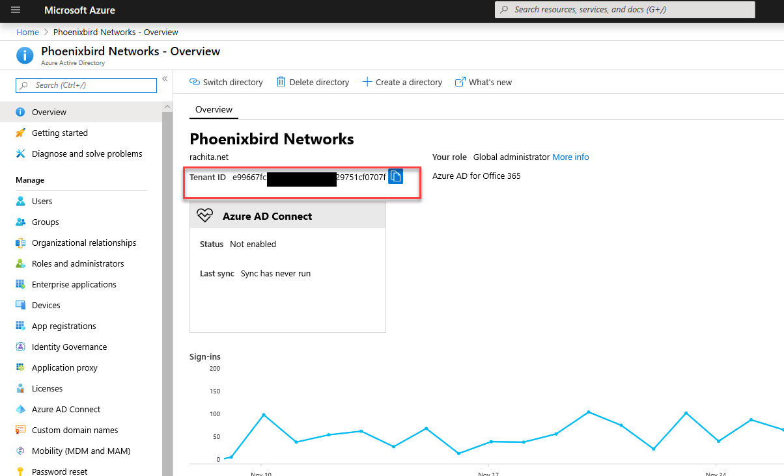784x476 pixels.
Task: Open the Azure portal hamburger menu
Action: tap(16, 10)
